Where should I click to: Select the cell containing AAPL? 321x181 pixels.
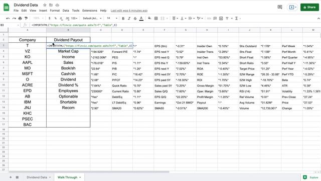(27, 62)
